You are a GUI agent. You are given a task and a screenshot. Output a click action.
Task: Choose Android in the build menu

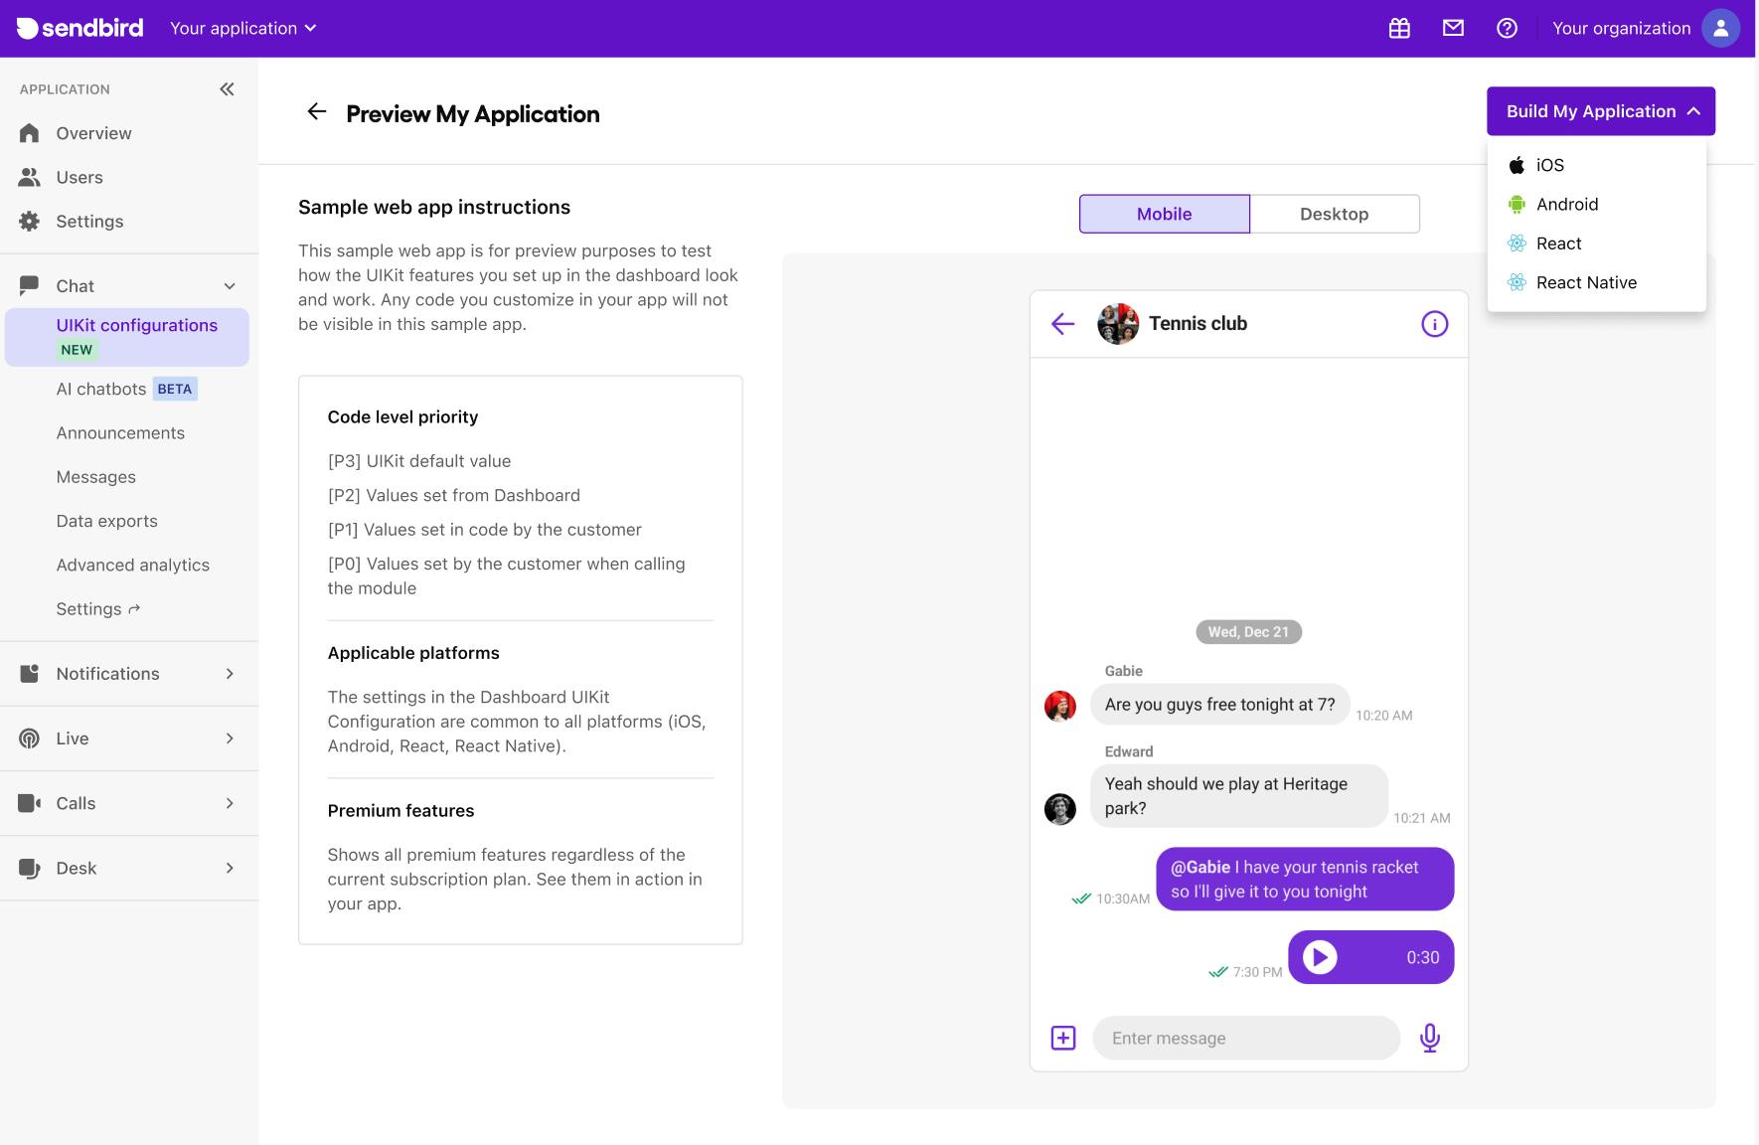(1566, 204)
